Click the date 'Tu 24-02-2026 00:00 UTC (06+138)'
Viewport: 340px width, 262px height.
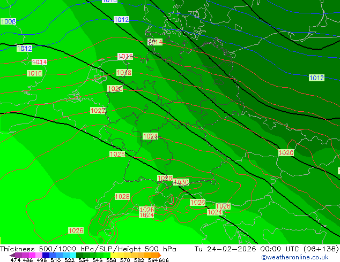(x=267, y=249)
